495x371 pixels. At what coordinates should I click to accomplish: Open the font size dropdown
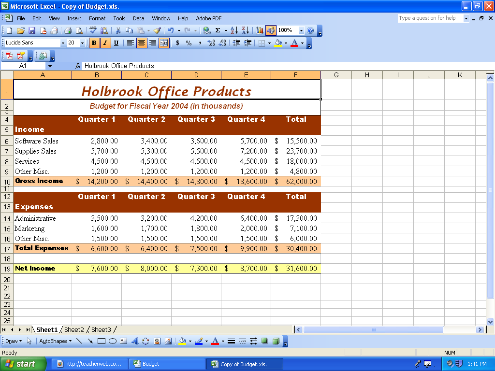coord(82,43)
